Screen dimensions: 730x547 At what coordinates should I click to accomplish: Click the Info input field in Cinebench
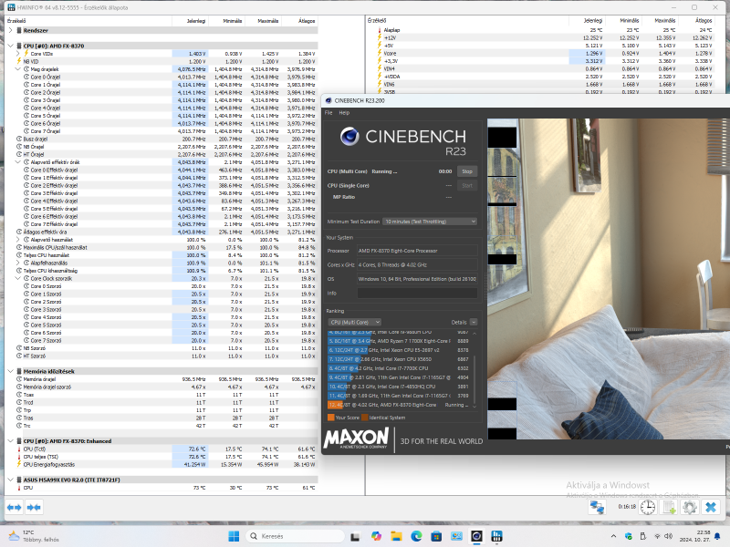click(x=417, y=293)
